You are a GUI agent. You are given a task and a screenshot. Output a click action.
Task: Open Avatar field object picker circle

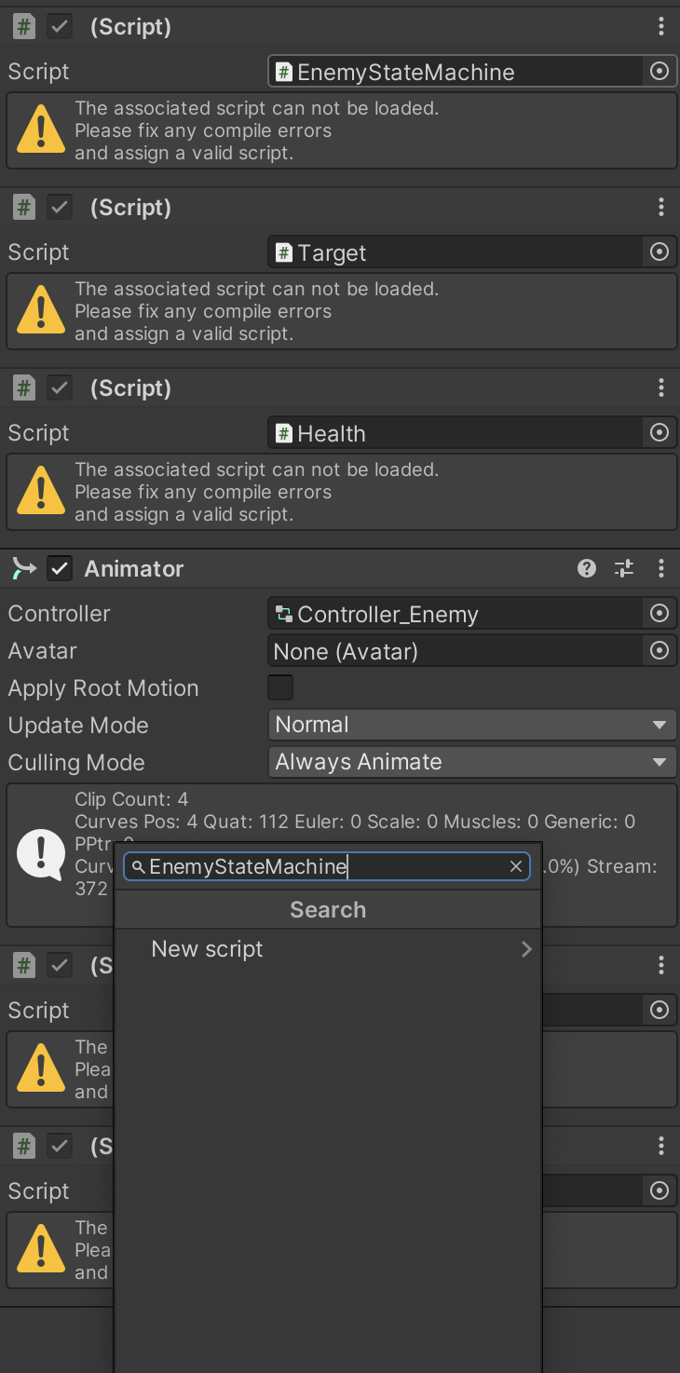coord(659,650)
